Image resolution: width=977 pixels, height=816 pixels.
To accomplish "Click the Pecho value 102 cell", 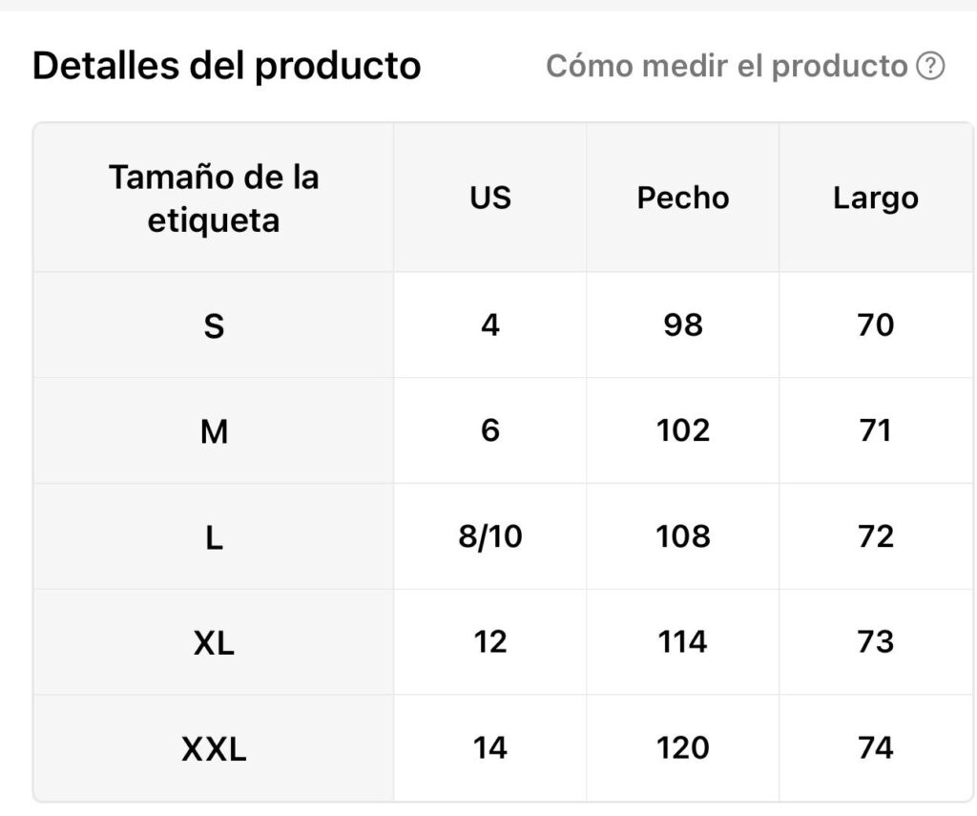I will [x=683, y=430].
